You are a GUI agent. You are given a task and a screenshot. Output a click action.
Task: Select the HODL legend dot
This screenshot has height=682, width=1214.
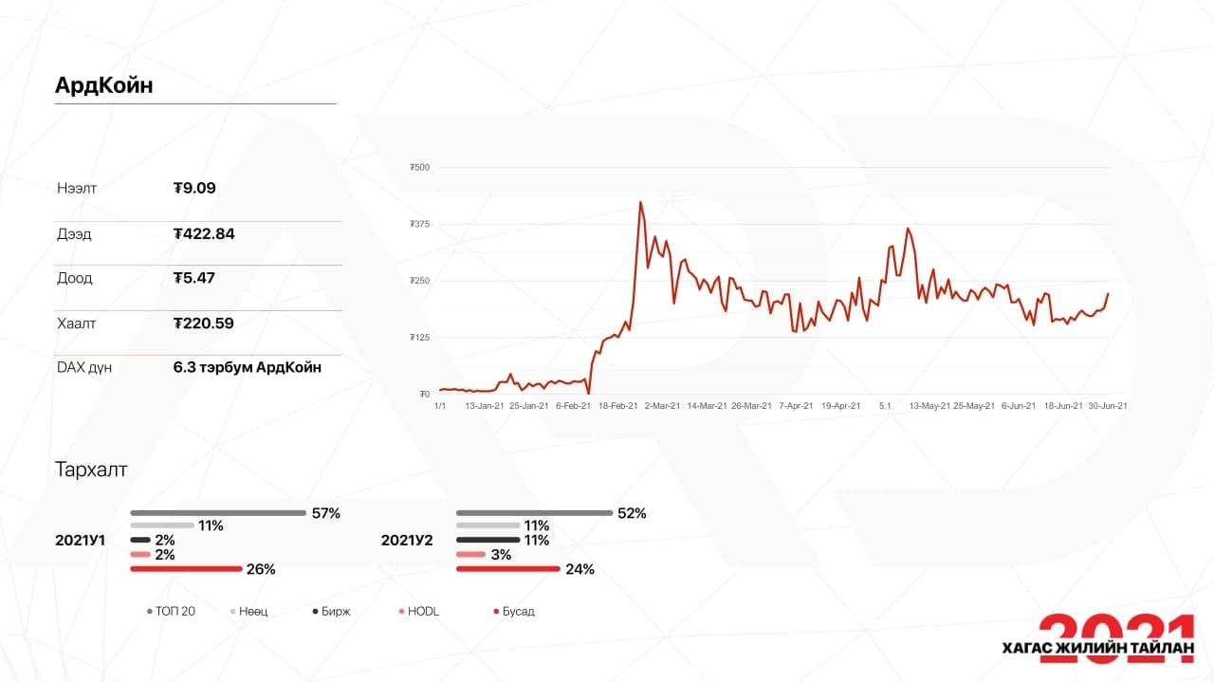click(x=402, y=612)
